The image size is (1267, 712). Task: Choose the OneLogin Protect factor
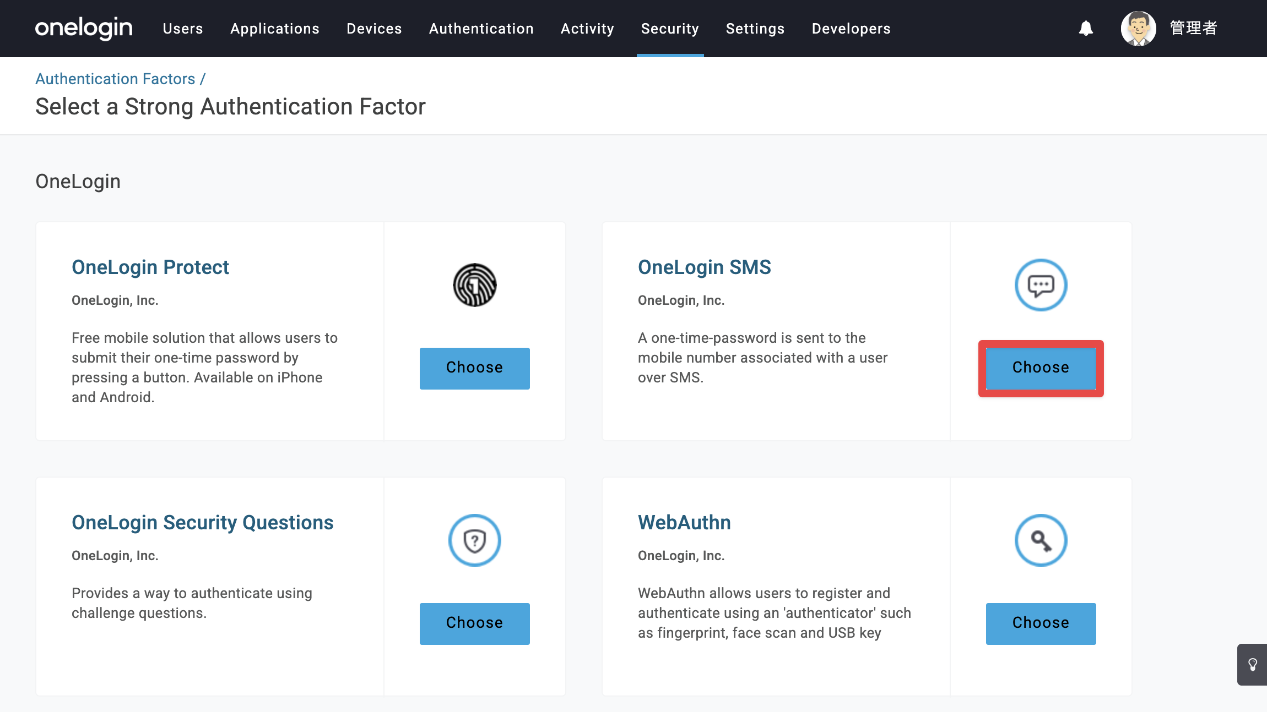click(475, 368)
